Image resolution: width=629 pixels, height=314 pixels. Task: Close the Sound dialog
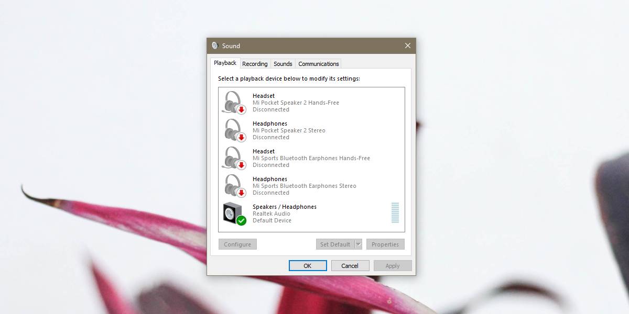408,46
